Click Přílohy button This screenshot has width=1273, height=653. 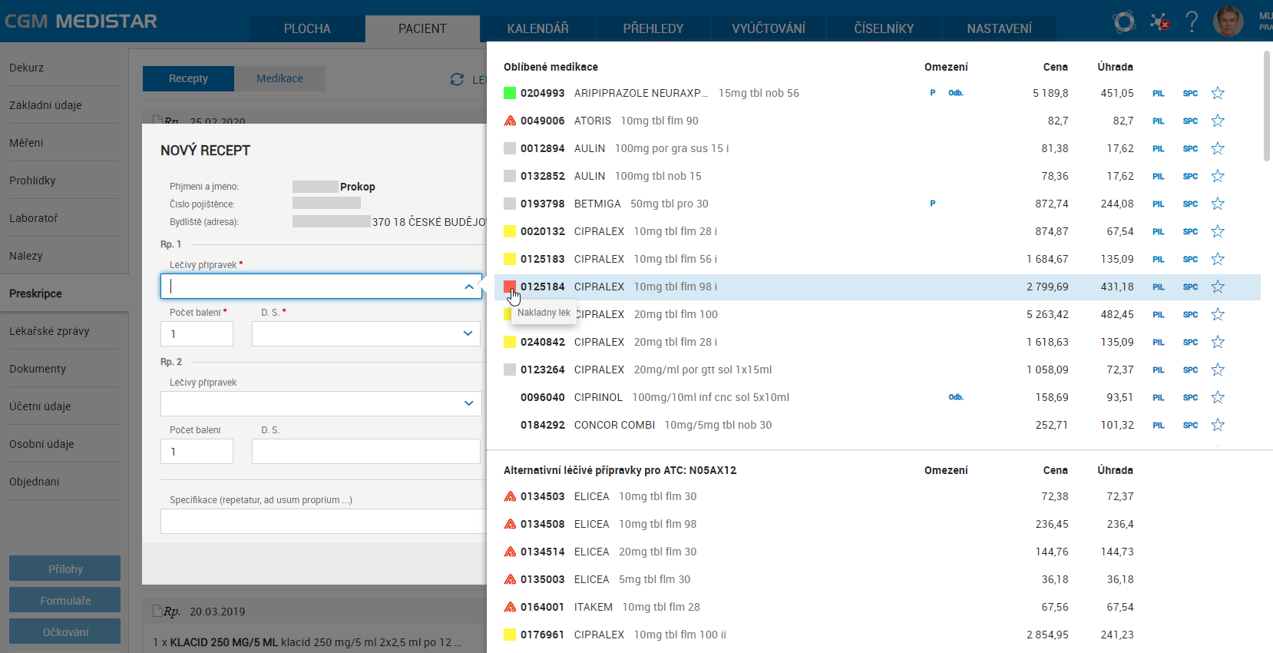coord(65,568)
